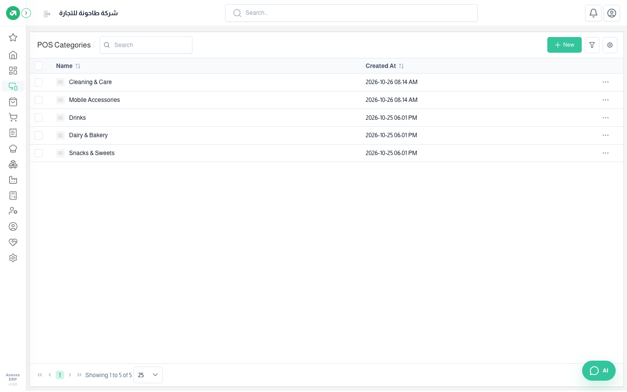Image resolution: width=627 pixels, height=392 pixels.
Task: Check the Snacks & Sweets row checkbox
Action: 39,153
